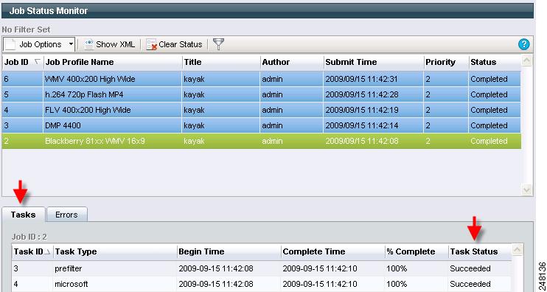Click submit time 2009/09/15 11:42:14
The image size is (547, 292).
coord(361,125)
